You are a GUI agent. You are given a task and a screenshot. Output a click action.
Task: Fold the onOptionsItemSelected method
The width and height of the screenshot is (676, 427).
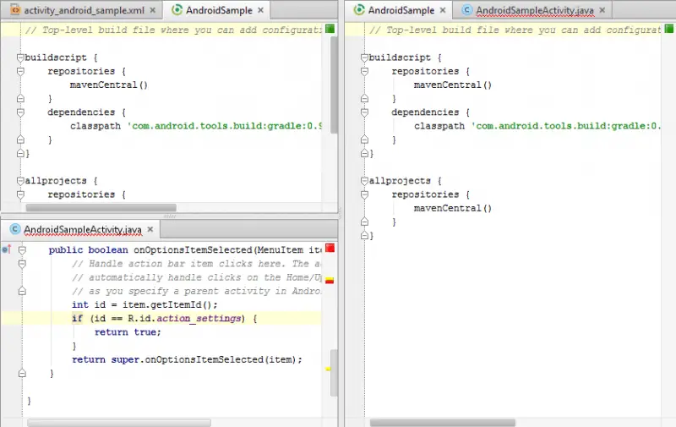coord(22,250)
